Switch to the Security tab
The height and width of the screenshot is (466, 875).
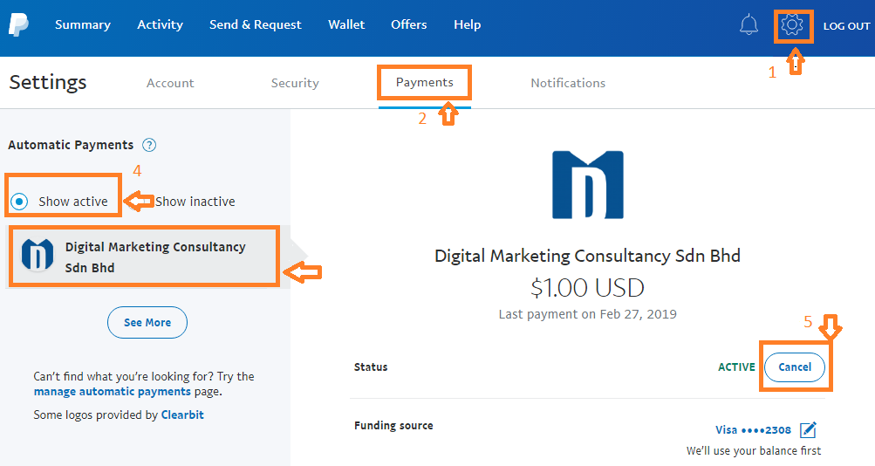[x=295, y=83]
